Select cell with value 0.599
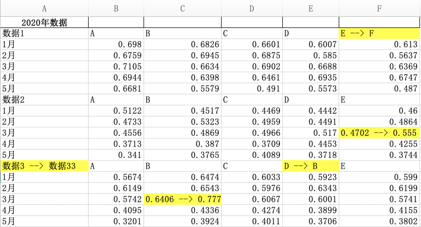Viewport: 421px width, 227px height. (x=379, y=177)
